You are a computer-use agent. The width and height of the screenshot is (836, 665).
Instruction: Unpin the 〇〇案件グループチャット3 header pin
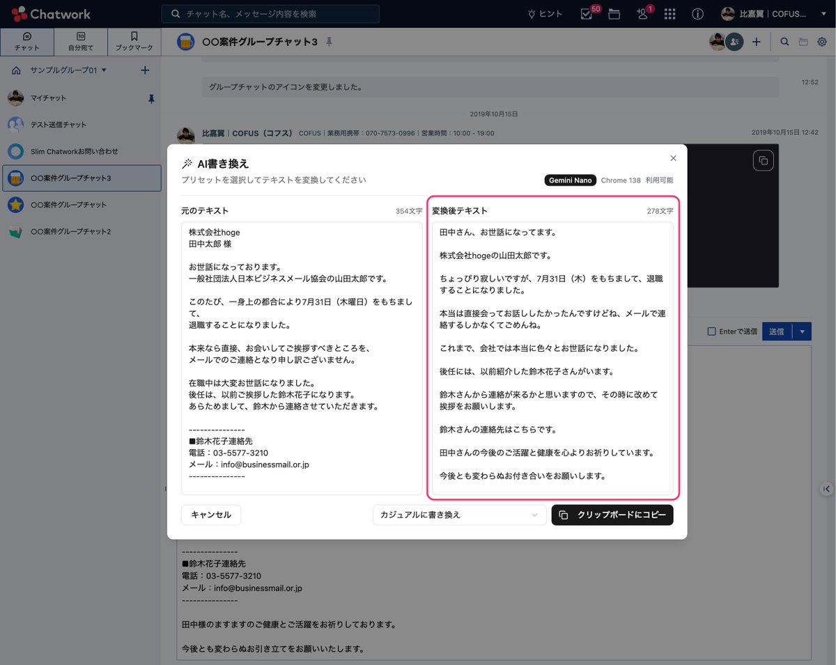327,41
